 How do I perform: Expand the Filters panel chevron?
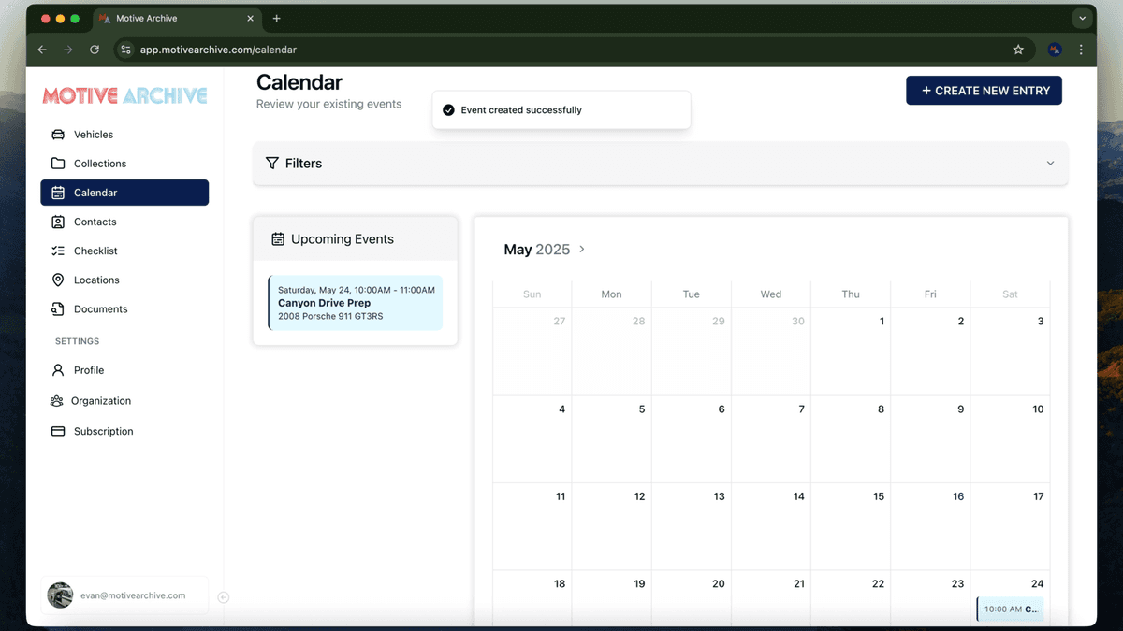point(1050,163)
